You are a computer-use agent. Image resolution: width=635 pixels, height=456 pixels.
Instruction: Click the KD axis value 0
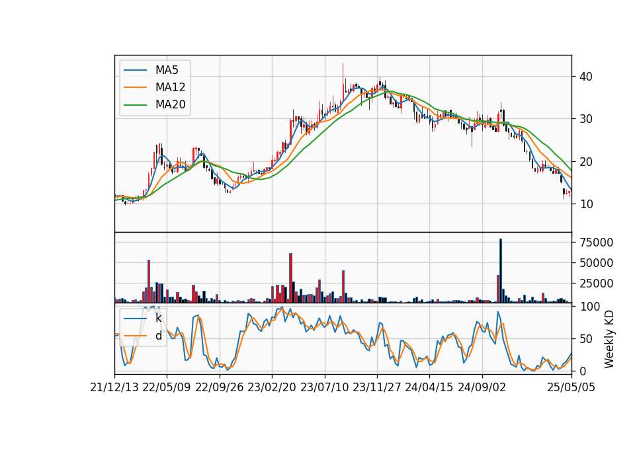point(583,371)
